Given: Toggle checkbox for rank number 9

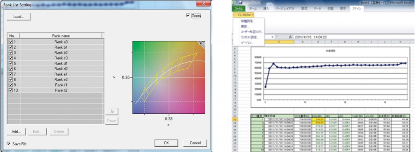Looking at the screenshot, I should 11,85.
